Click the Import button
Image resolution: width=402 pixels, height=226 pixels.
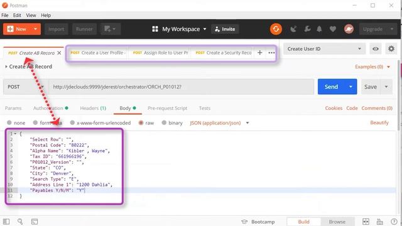[x=56, y=29]
